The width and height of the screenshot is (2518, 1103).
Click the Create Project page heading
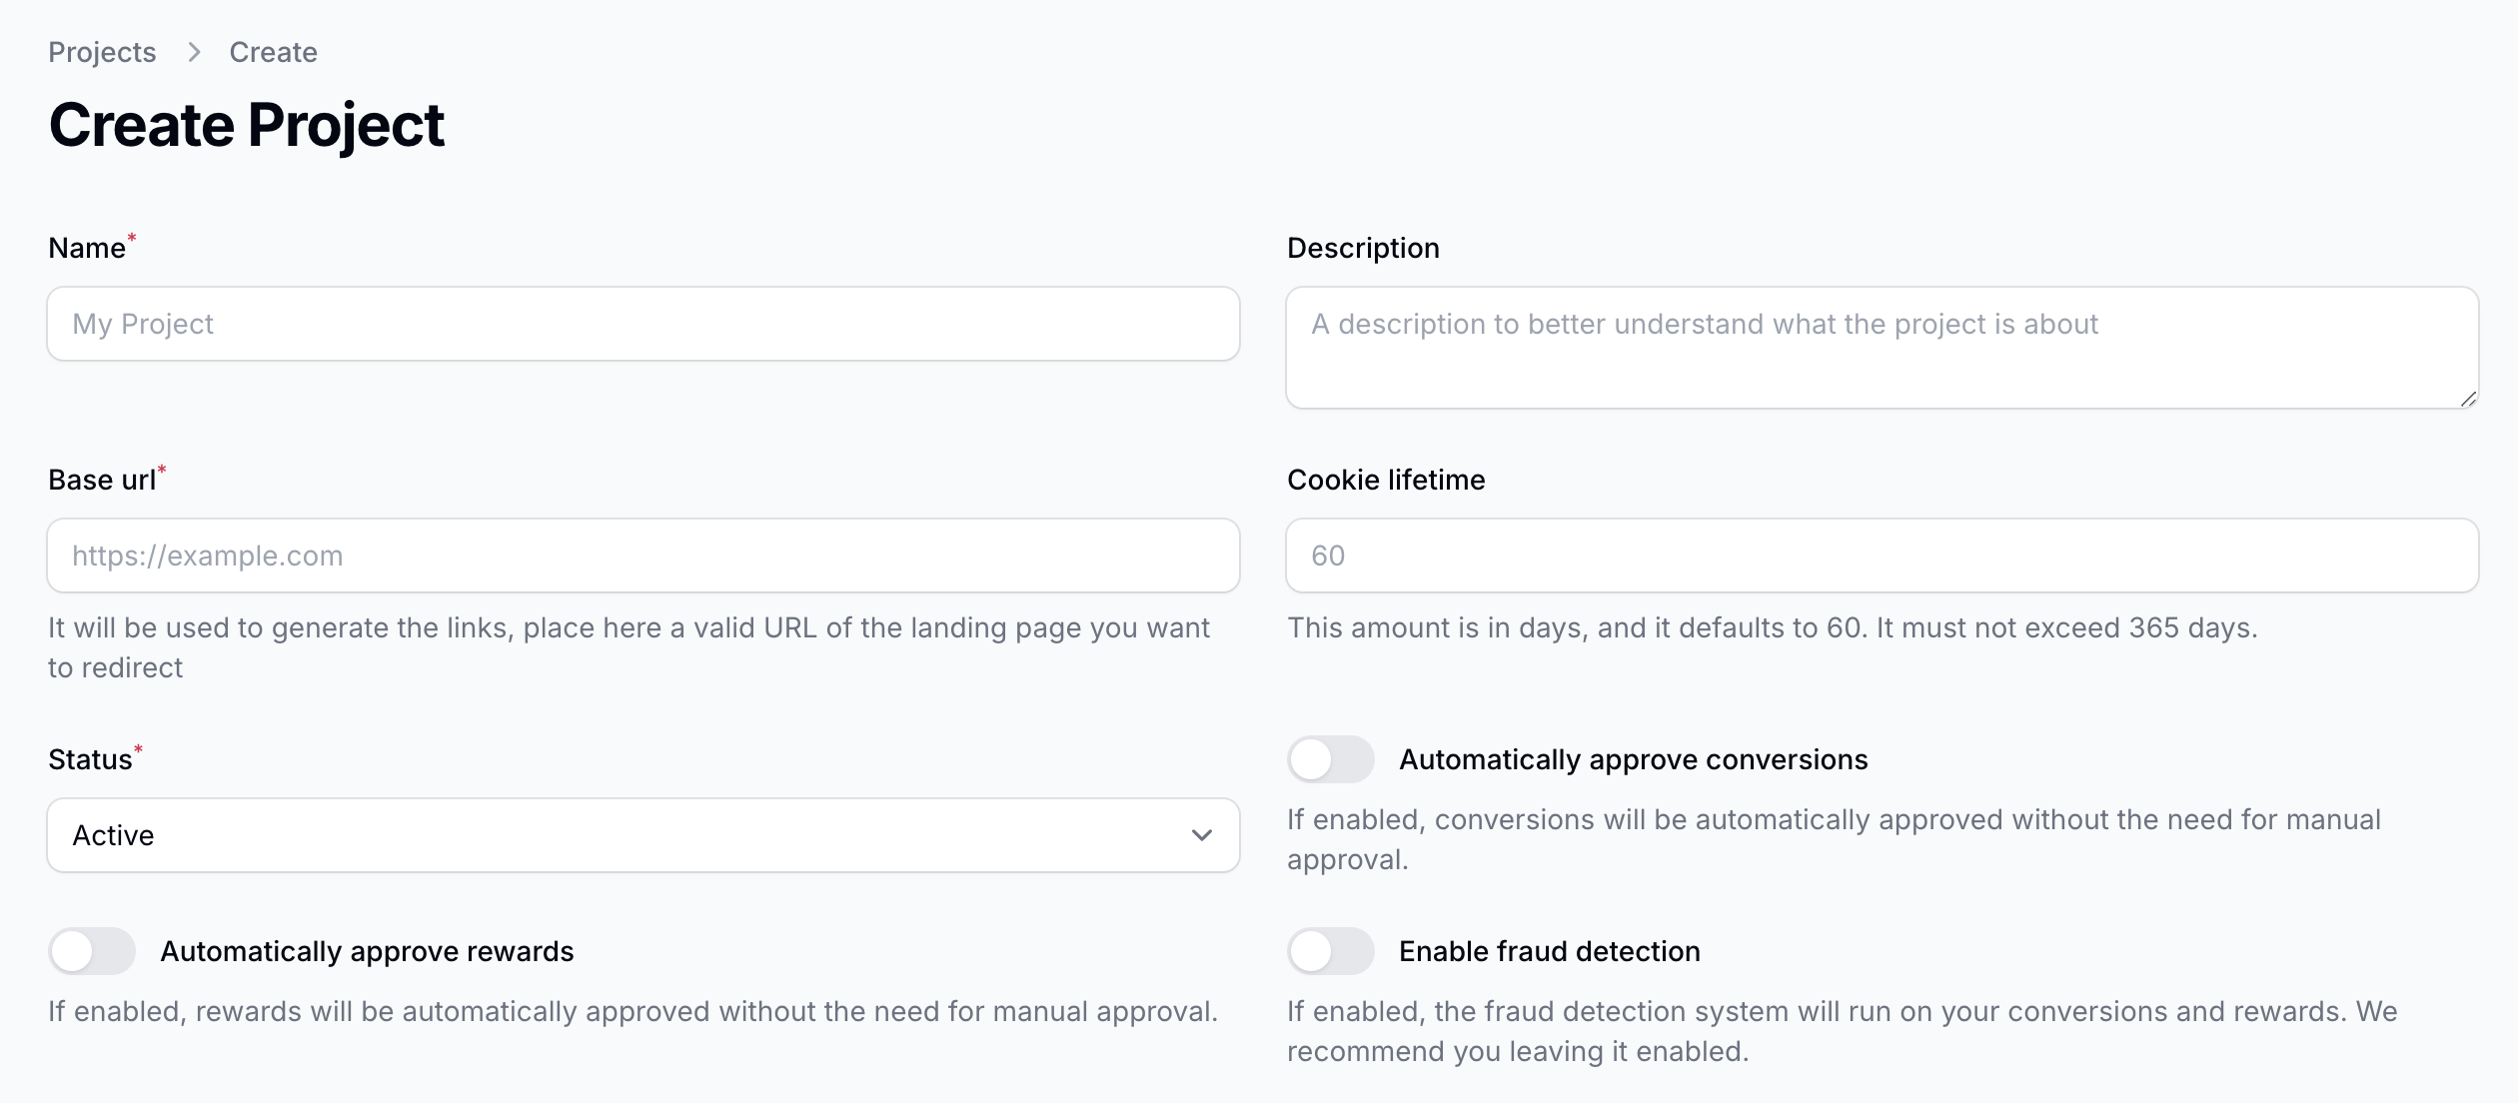tap(246, 125)
